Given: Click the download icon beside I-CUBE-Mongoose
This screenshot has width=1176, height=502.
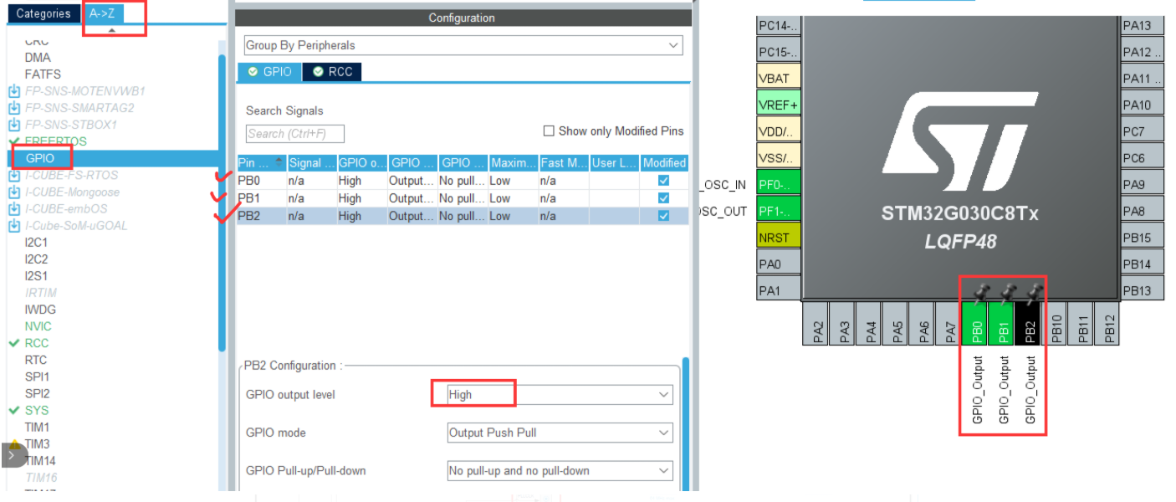Looking at the screenshot, I should pos(13,192).
